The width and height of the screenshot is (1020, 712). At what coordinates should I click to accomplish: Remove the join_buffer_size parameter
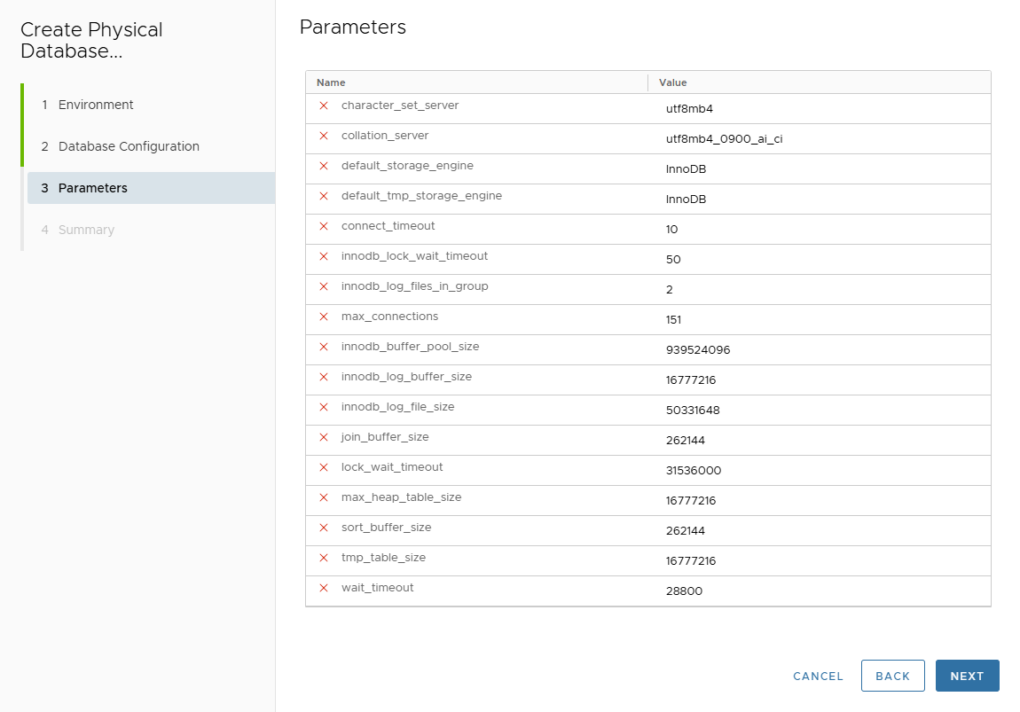pyautogui.click(x=324, y=437)
